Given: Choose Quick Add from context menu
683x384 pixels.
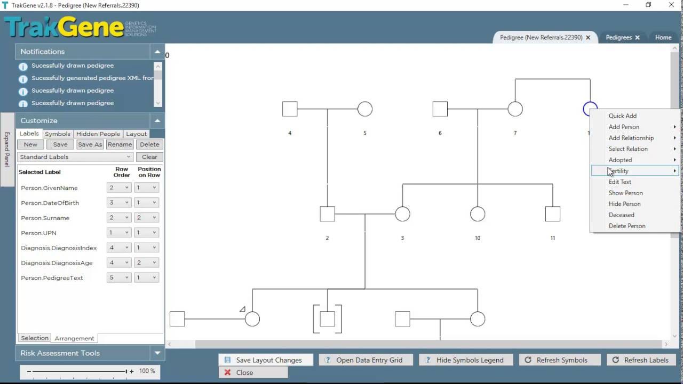Looking at the screenshot, I should click(x=635, y=116).
